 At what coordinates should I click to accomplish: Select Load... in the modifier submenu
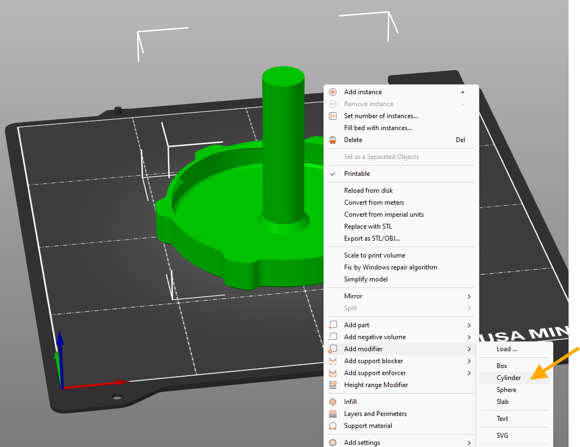pyautogui.click(x=506, y=349)
